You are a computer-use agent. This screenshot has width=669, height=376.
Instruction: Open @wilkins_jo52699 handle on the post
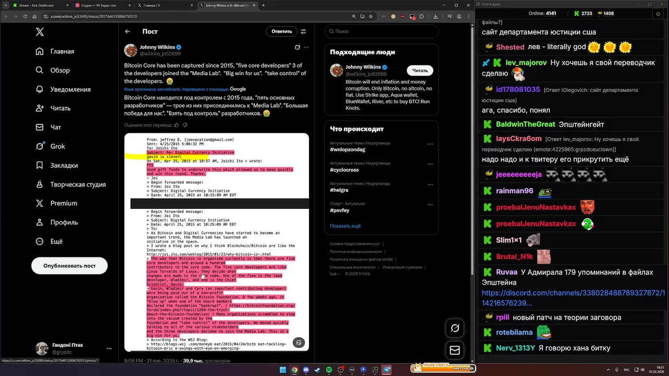tap(160, 54)
